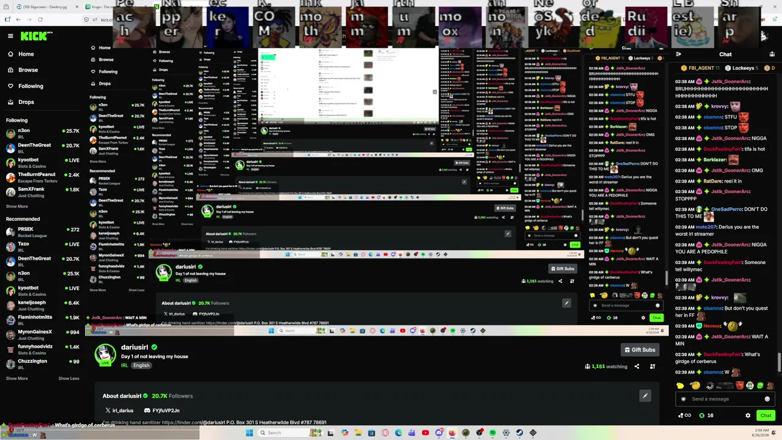Click RatDare username in main chat
782x440 pixels.
[x=713, y=181]
